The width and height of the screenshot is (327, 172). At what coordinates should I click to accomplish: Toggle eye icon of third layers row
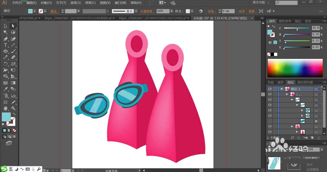[270, 100]
